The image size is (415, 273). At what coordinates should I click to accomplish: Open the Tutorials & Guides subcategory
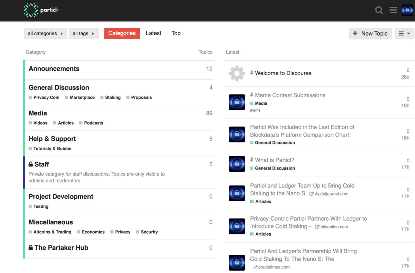(x=50, y=149)
